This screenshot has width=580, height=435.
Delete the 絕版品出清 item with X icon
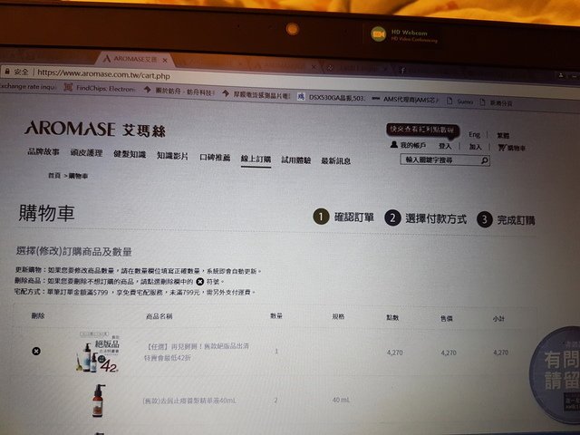36,351
